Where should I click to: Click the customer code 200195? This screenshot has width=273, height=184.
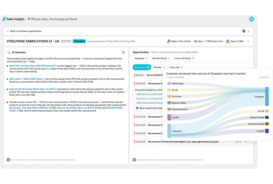click(66, 41)
